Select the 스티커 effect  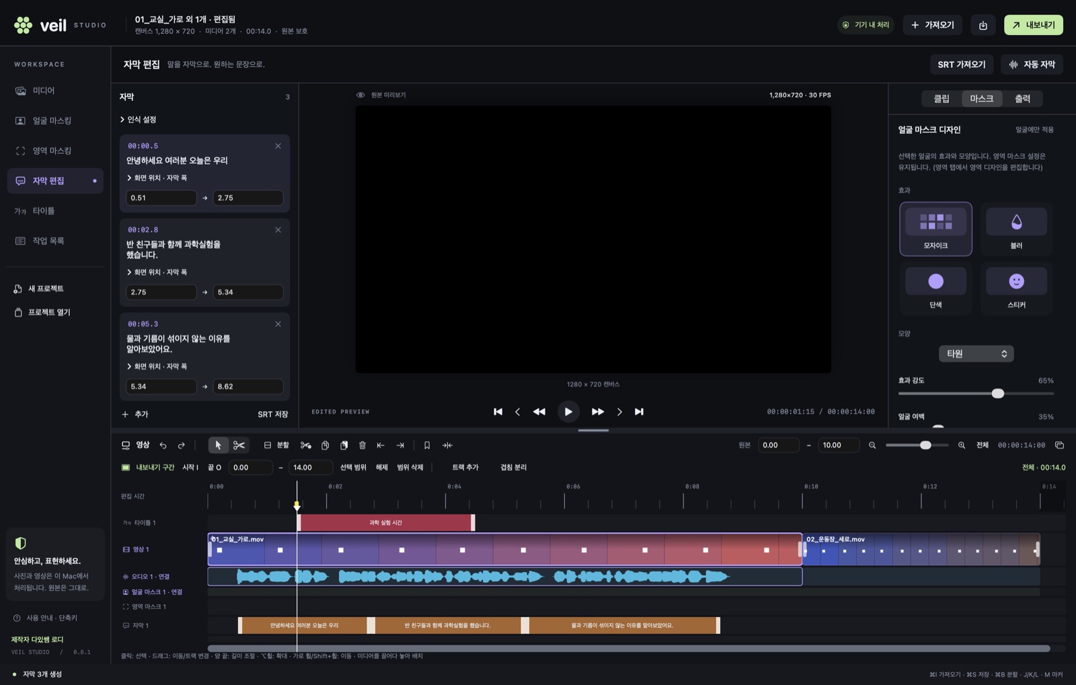tap(1016, 288)
